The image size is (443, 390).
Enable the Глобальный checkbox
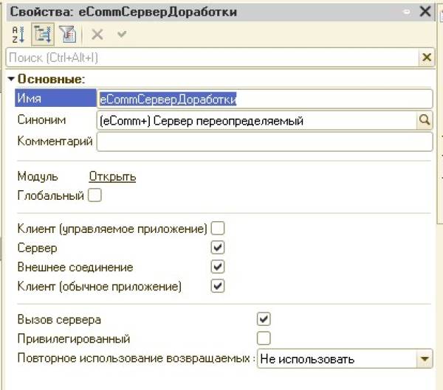[95, 196]
